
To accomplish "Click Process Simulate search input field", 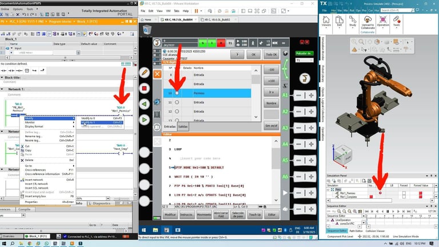I will (x=397, y=10).
